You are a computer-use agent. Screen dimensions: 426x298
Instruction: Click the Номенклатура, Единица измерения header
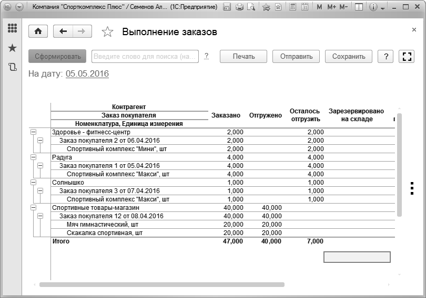[129, 124]
